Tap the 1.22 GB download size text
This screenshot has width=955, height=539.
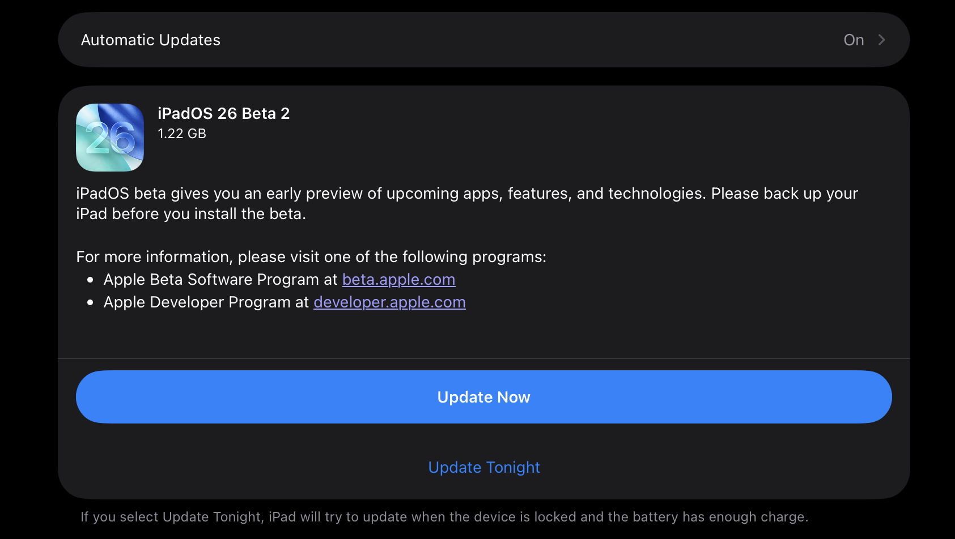(182, 134)
